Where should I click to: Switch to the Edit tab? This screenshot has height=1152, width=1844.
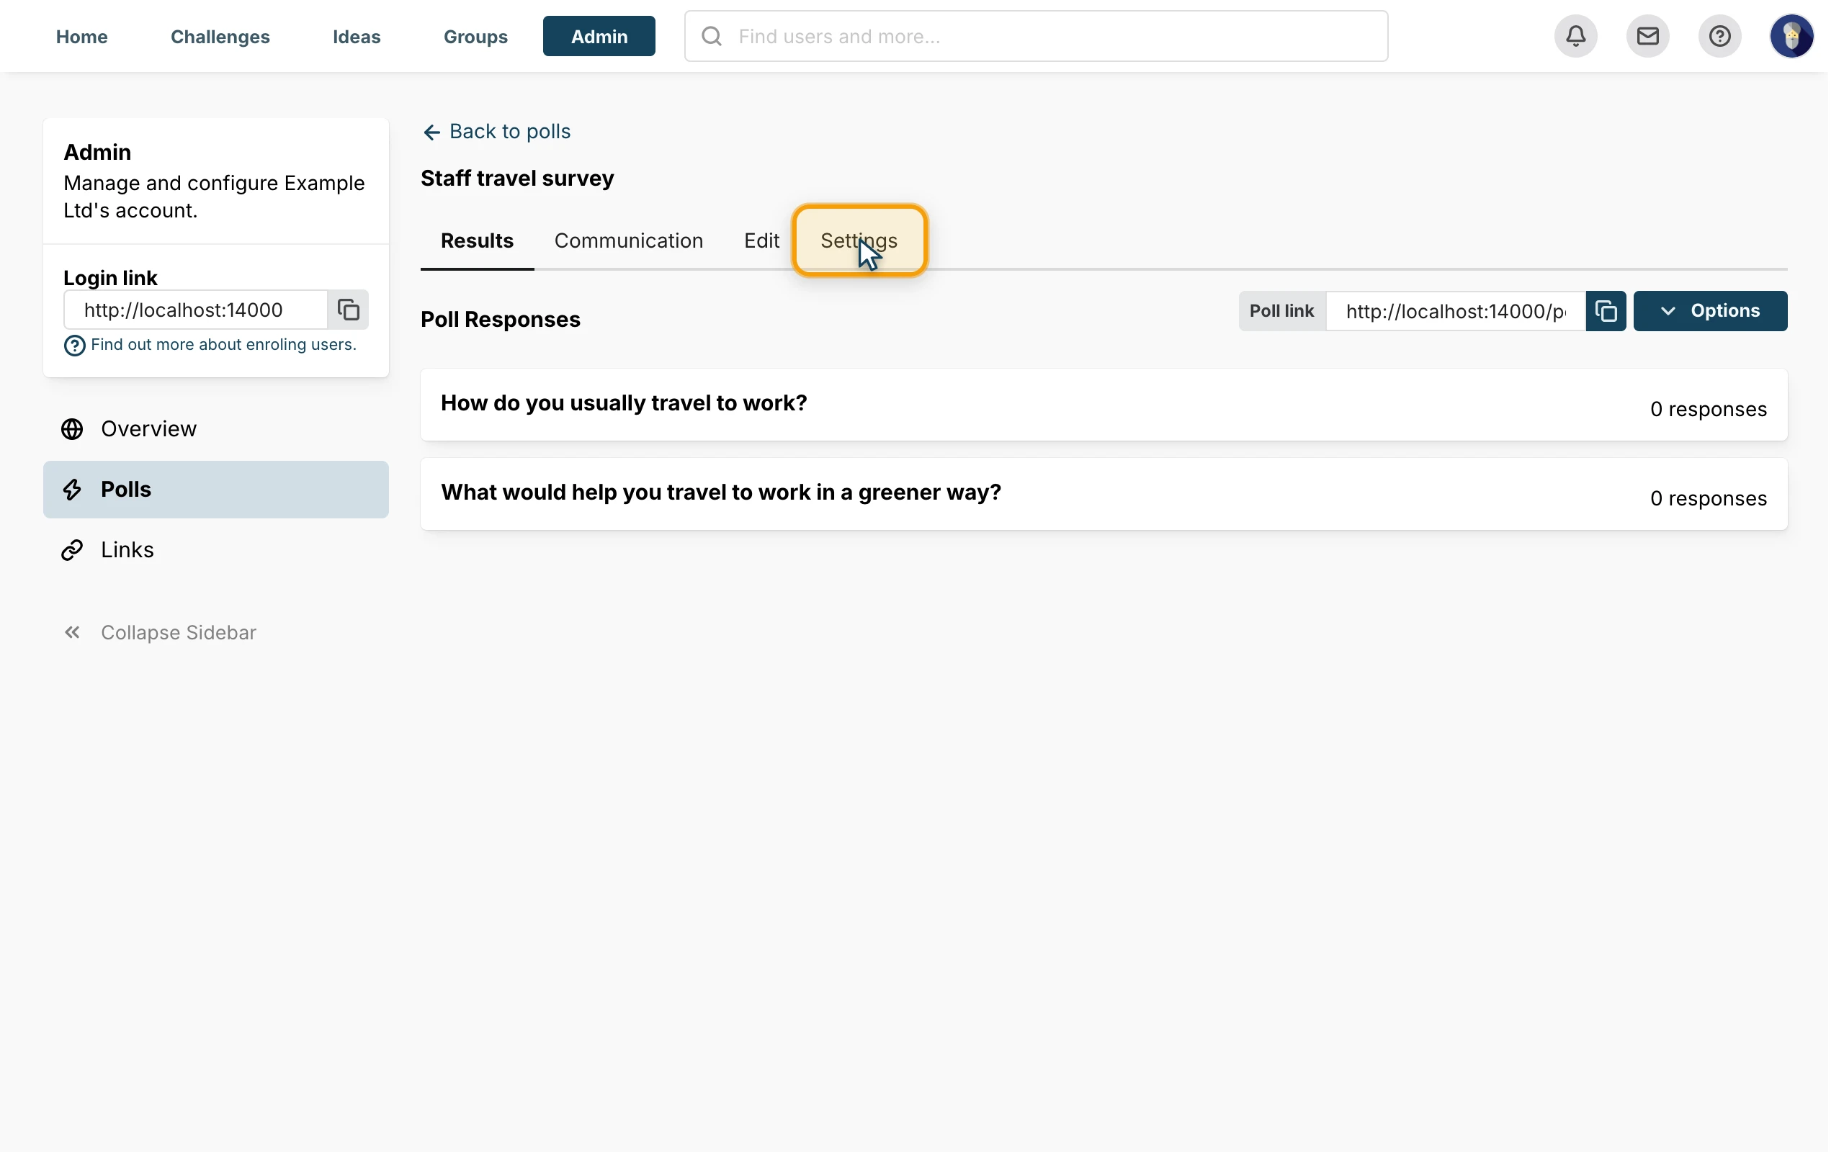[x=761, y=240]
